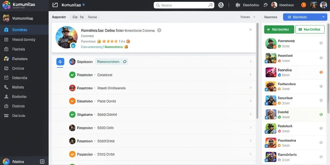Screen dimensions: 330x165
Task: Open the Wosost Sonnity sidebar item
Action: coord(24,39)
